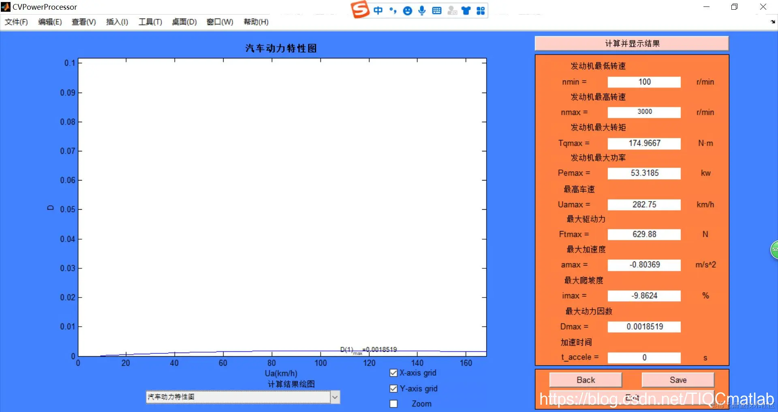This screenshot has width=778, height=412.
Task: Open the 工具(T) menu
Action: pos(150,22)
